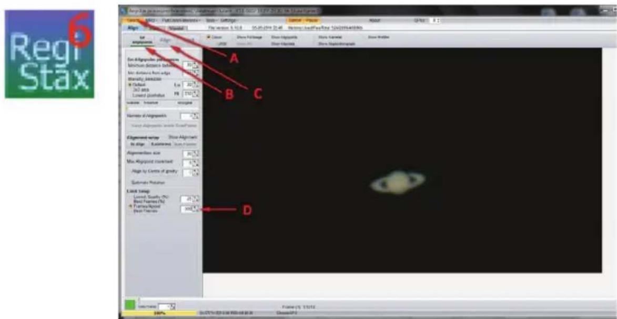This screenshot has height=319, width=617.
Task: Switch to the Align tab
Action: coord(133,28)
